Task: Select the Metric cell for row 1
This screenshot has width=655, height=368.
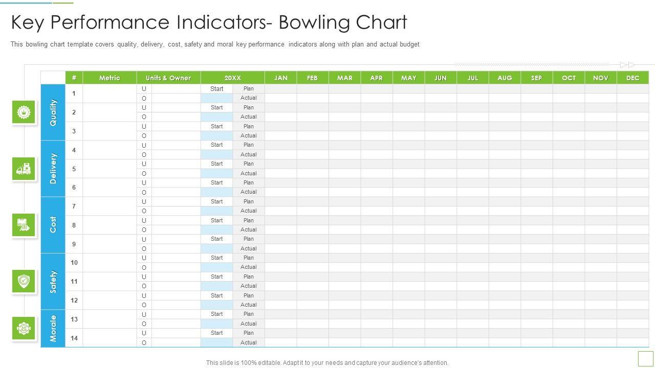Action: tap(110, 94)
